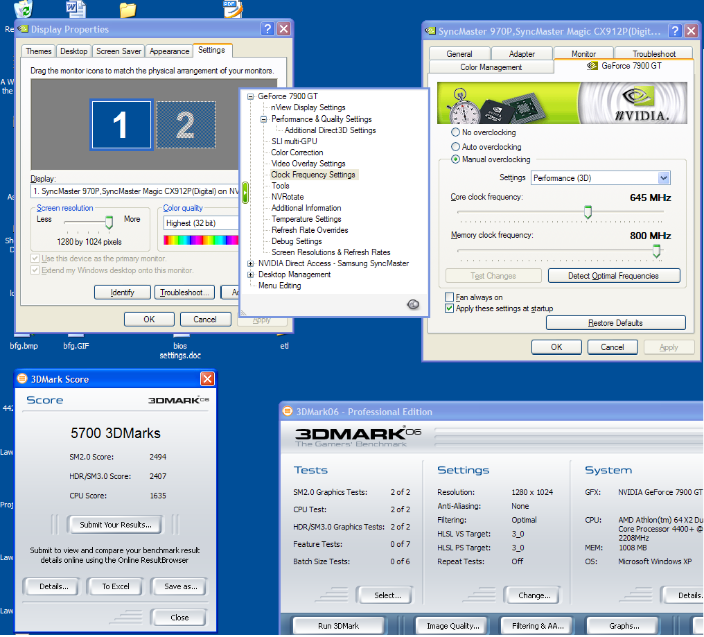
Task: Click Detect Optimal Frequencies
Action: click(614, 276)
